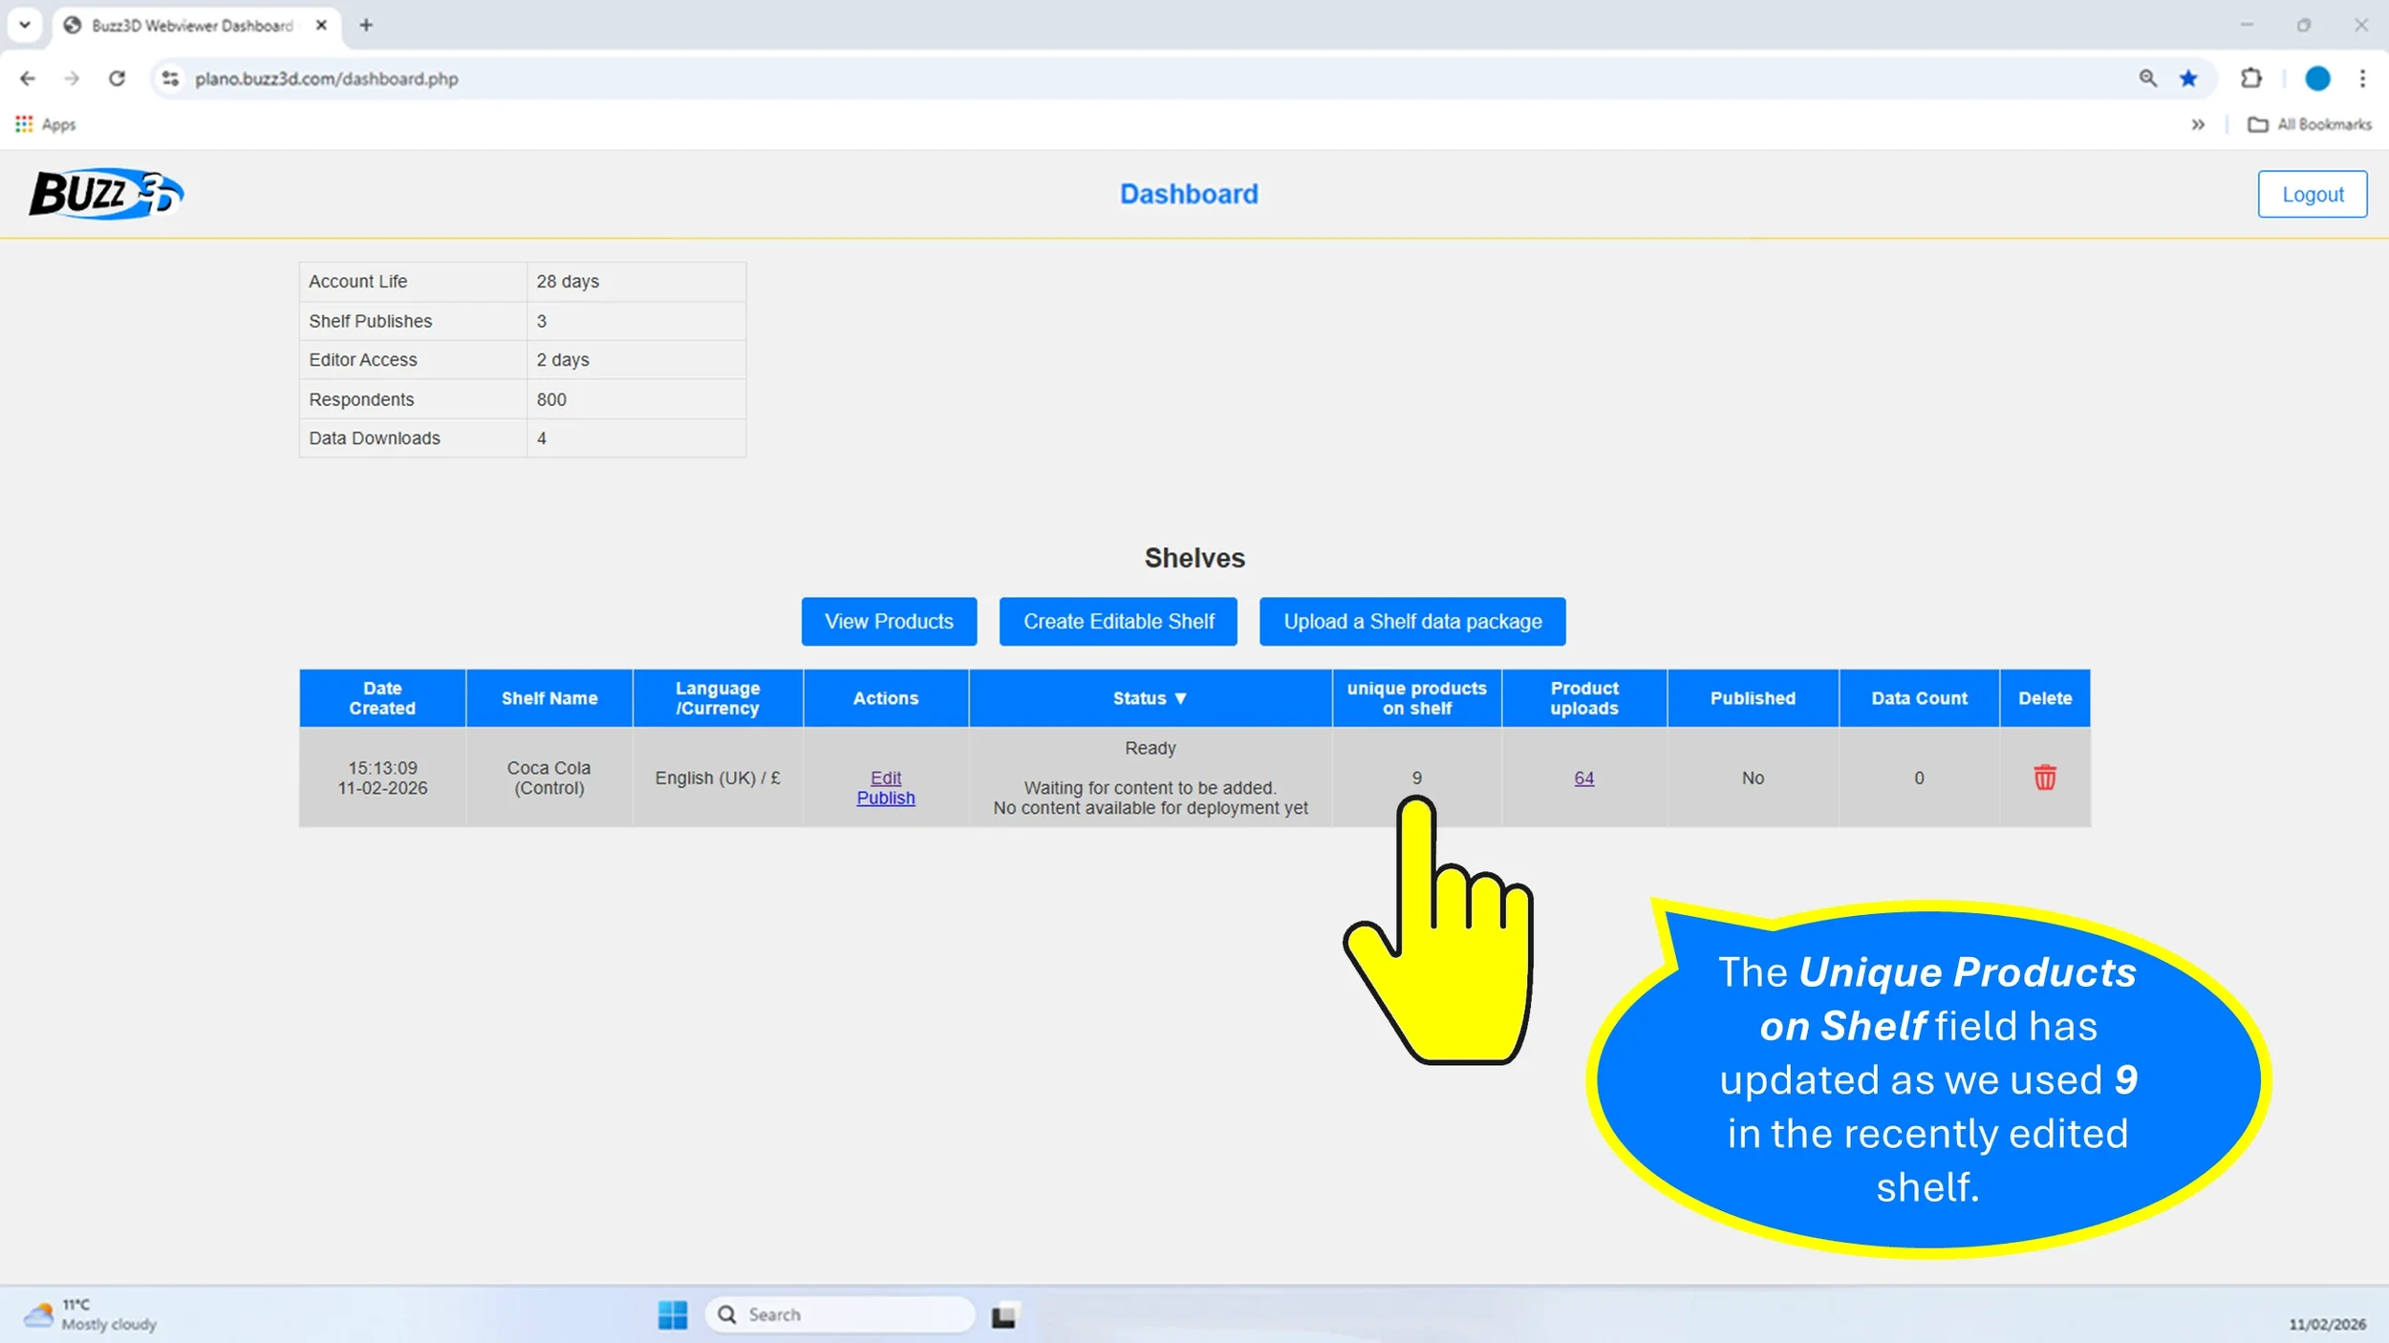Open the browser extensions puzzle icon
The width and height of the screenshot is (2389, 1343).
coord(2251,78)
